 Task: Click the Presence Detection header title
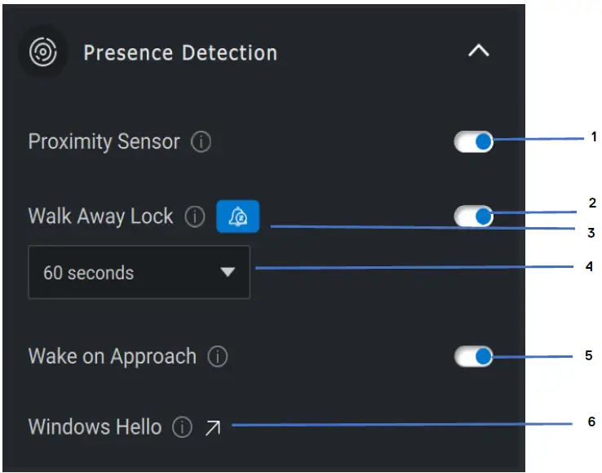[x=180, y=53]
